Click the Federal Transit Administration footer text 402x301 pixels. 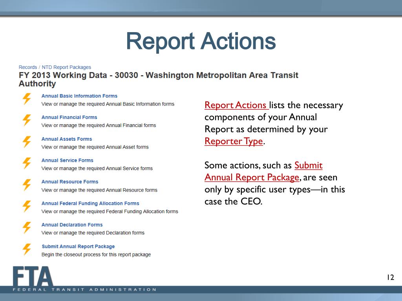coord(85,290)
